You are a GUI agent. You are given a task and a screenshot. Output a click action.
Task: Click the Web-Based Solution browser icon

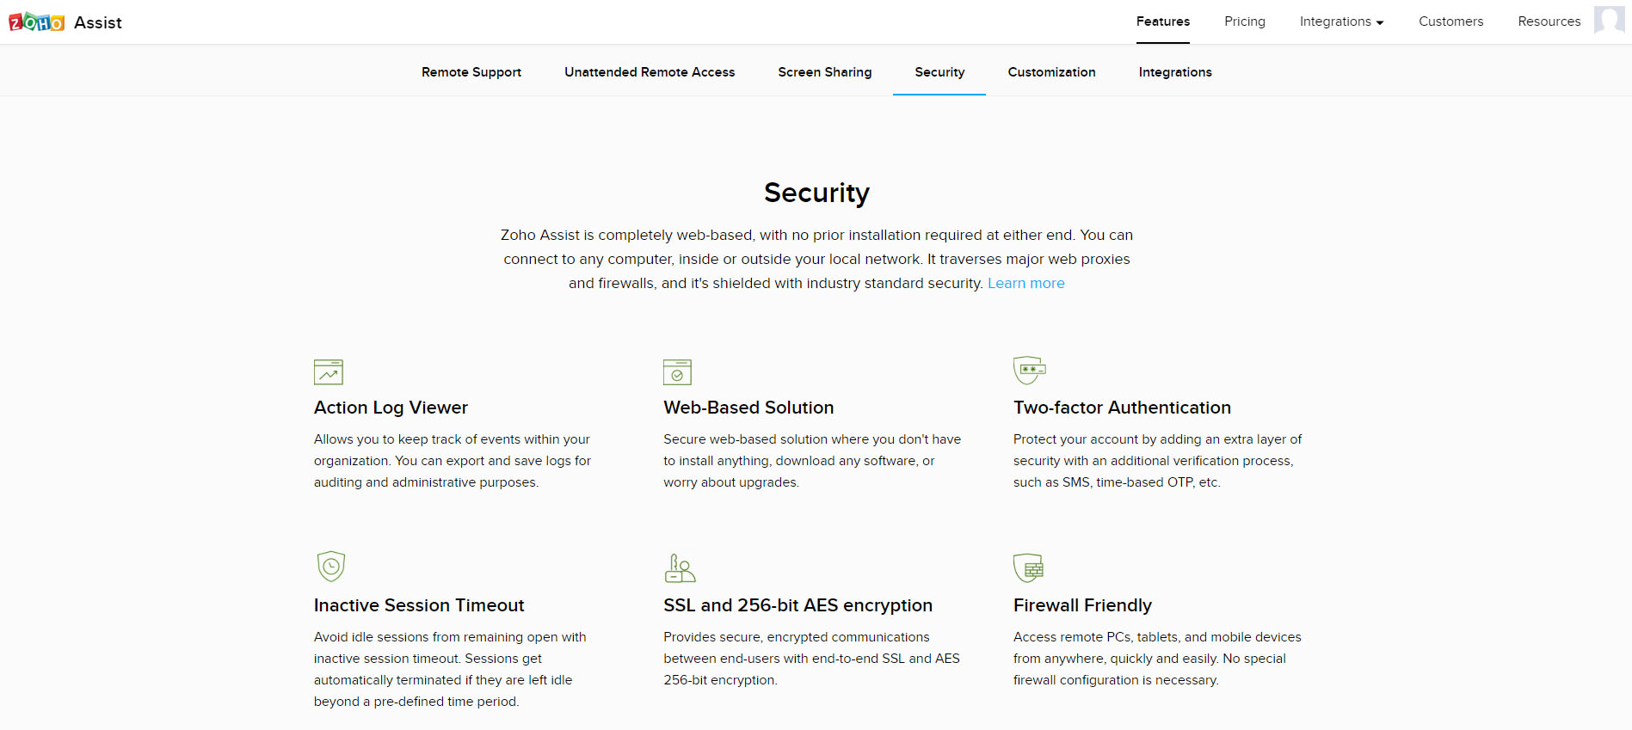point(678,371)
